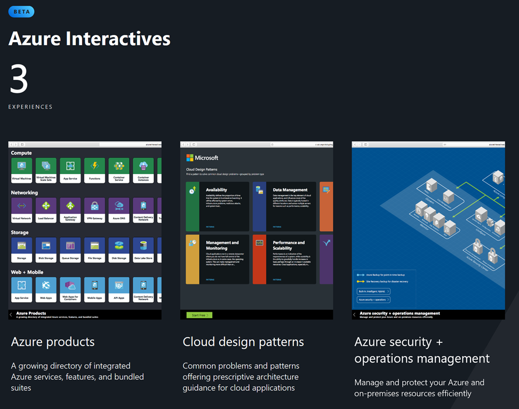The width and height of the screenshot is (519, 409).
Task: Open the Disk Storage icon
Action: click(x=119, y=250)
